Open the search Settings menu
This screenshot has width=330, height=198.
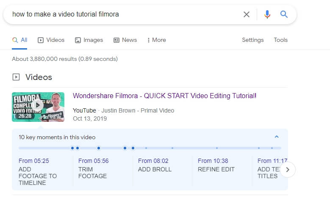click(x=252, y=40)
